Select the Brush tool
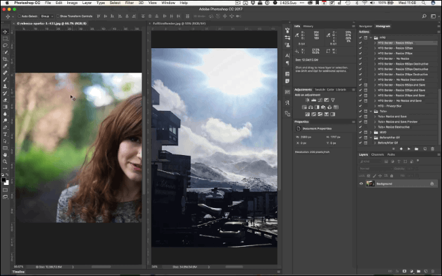The width and height of the screenshot is (442, 276). coord(5,79)
